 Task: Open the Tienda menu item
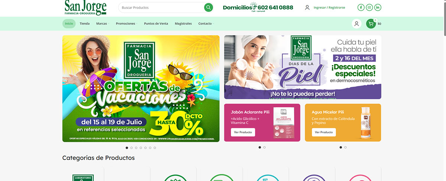84,24
